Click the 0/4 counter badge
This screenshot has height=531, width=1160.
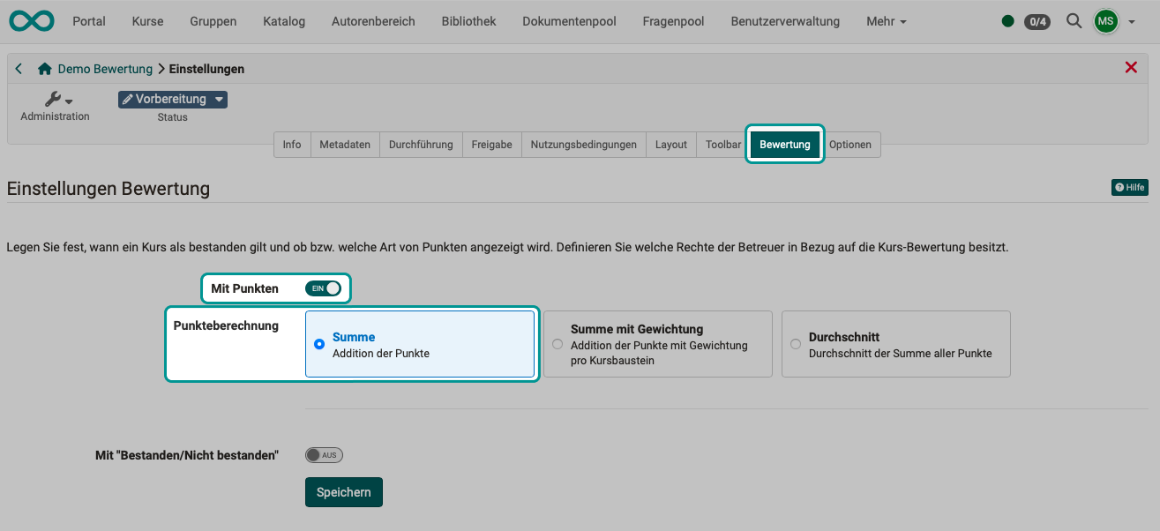1037,21
